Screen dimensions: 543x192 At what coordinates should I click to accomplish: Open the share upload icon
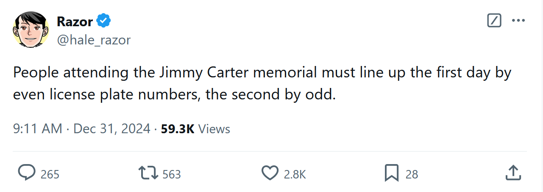tap(513, 173)
